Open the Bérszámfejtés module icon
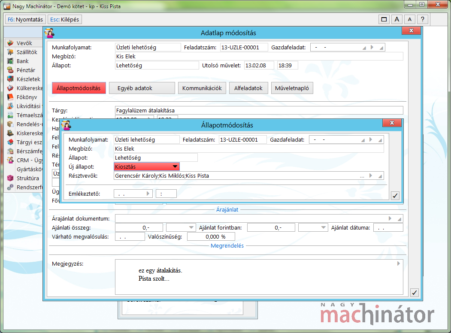The height and width of the screenshot is (333, 451). pos(10,151)
